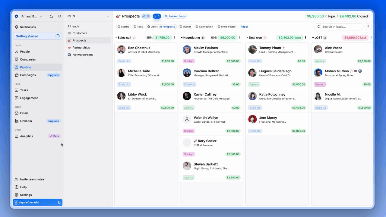Select the Customers list
This screenshot has height=217, width=386.
pyautogui.click(x=88, y=33)
